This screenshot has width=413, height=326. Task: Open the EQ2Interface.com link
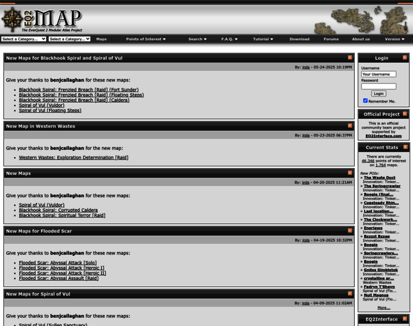pyautogui.click(x=384, y=136)
